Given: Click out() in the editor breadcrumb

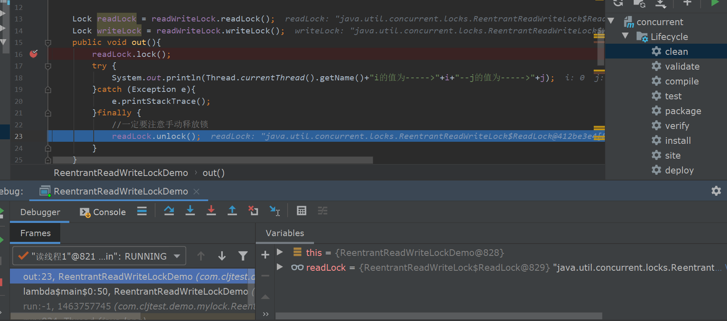Looking at the screenshot, I should 213,173.
